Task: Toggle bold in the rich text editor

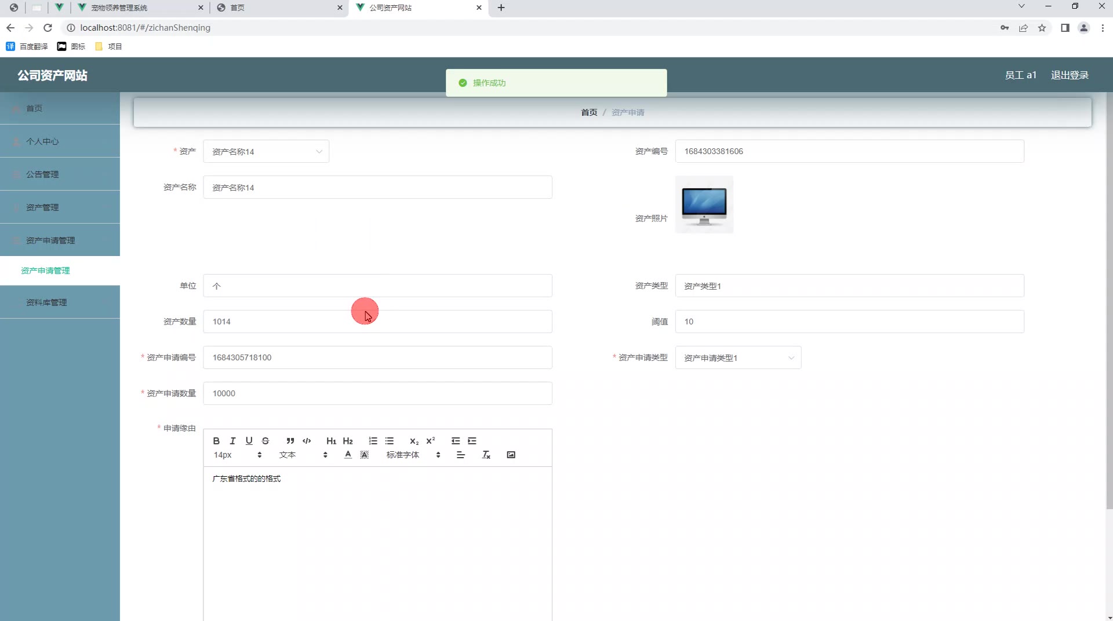Action: (x=216, y=441)
